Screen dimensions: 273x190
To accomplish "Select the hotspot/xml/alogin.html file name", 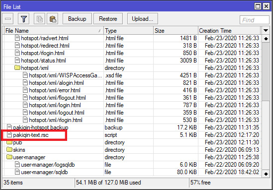I will tap(56, 83).
